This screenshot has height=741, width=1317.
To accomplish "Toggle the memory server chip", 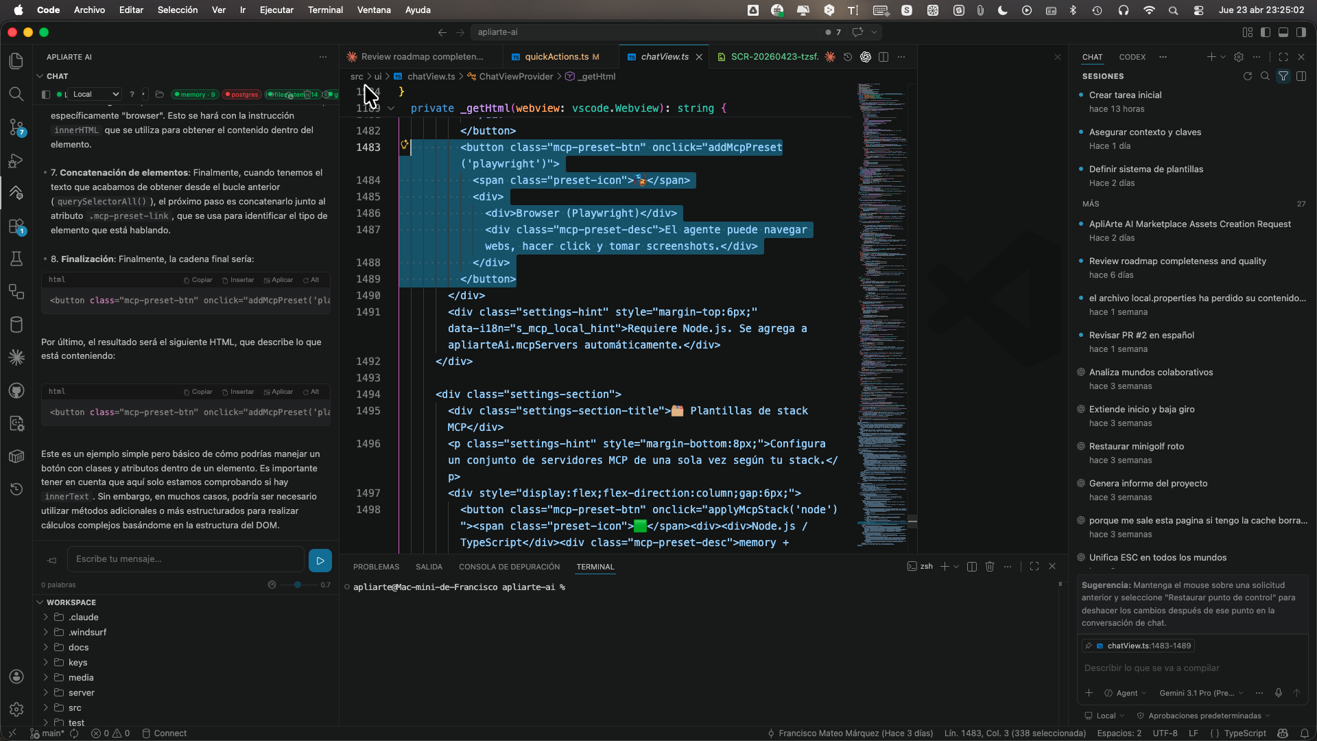I will coord(195,95).
